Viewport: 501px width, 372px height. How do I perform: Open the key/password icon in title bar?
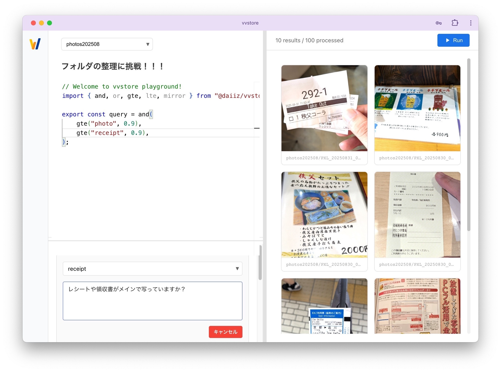coord(438,23)
